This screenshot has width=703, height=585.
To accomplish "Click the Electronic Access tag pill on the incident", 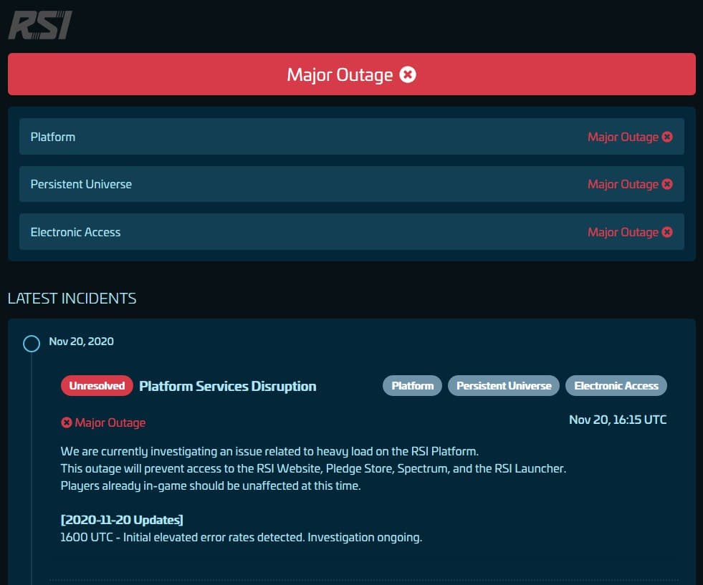I will click(616, 386).
